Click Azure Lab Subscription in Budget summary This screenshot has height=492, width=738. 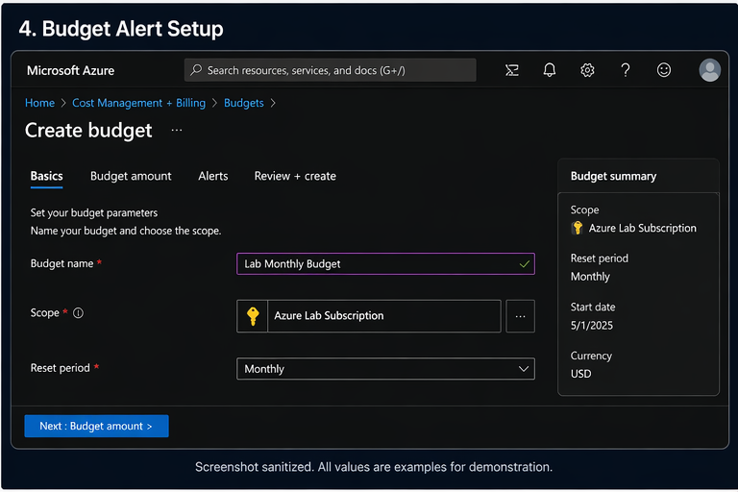(643, 229)
